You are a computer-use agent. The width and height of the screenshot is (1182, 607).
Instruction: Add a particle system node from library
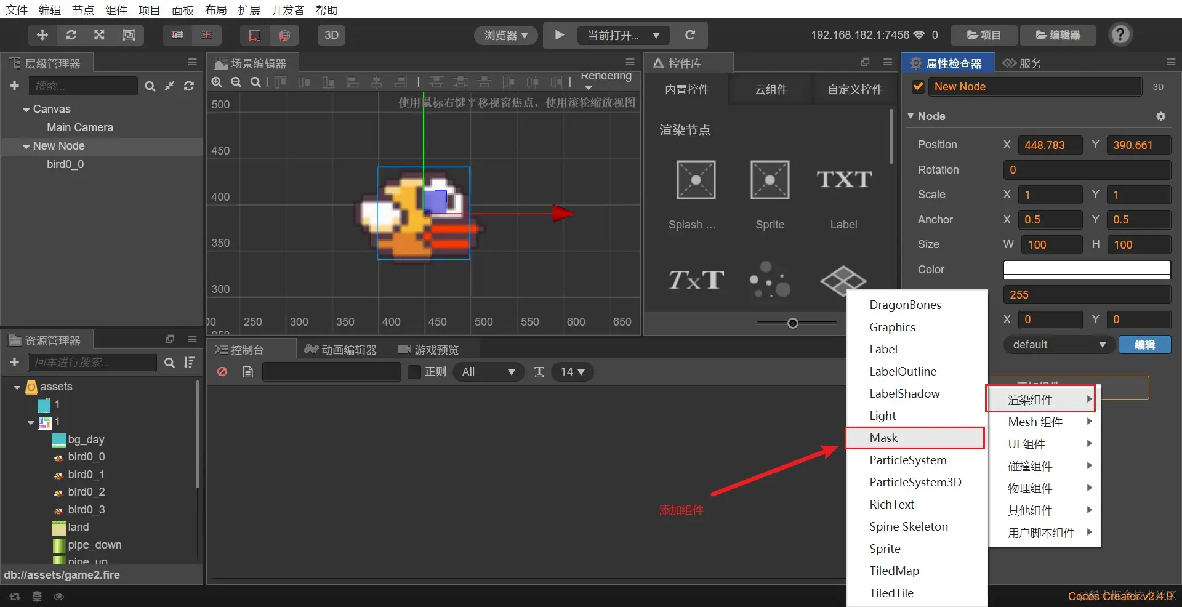(x=770, y=280)
